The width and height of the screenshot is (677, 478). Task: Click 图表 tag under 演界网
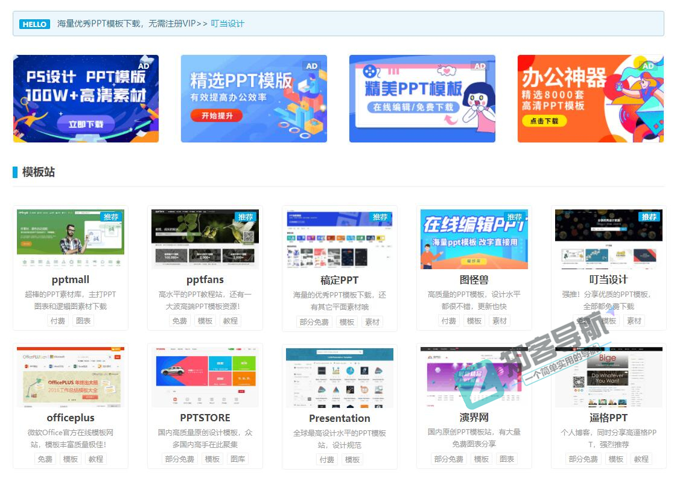507,459
